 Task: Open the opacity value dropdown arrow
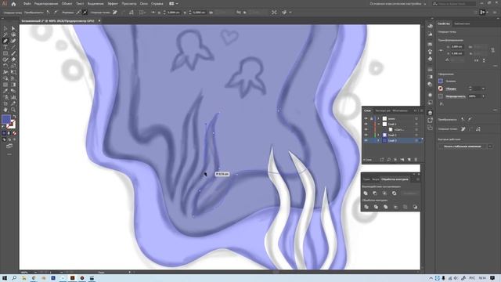tap(484, 96)
